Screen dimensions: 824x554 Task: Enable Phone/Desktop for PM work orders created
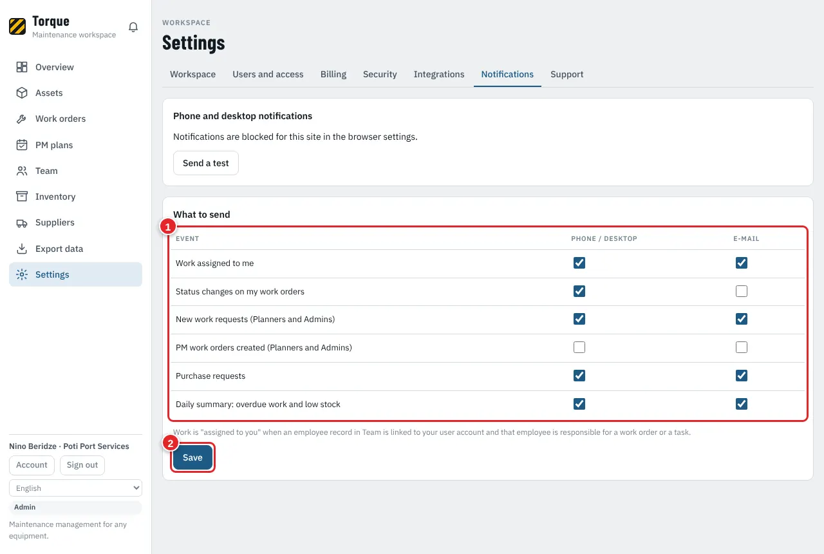pos(579,347)
